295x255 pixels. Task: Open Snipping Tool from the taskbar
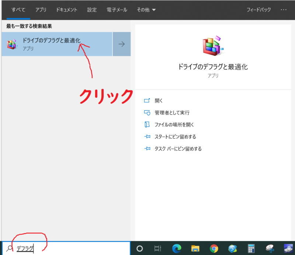coord(270,248)
